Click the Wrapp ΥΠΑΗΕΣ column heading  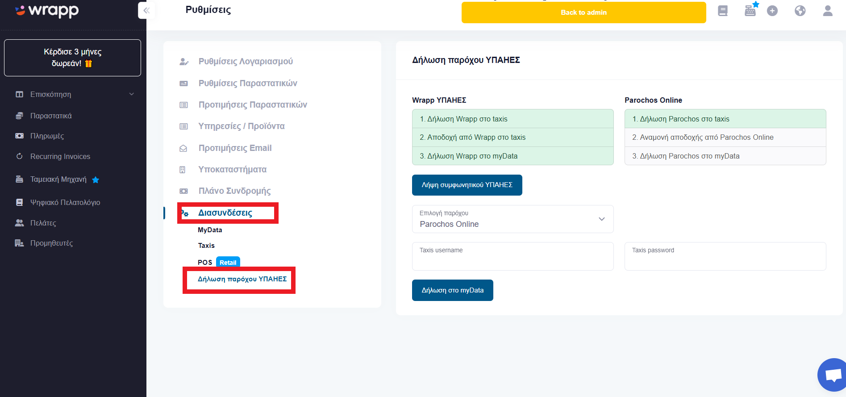(x=439, y=100)
